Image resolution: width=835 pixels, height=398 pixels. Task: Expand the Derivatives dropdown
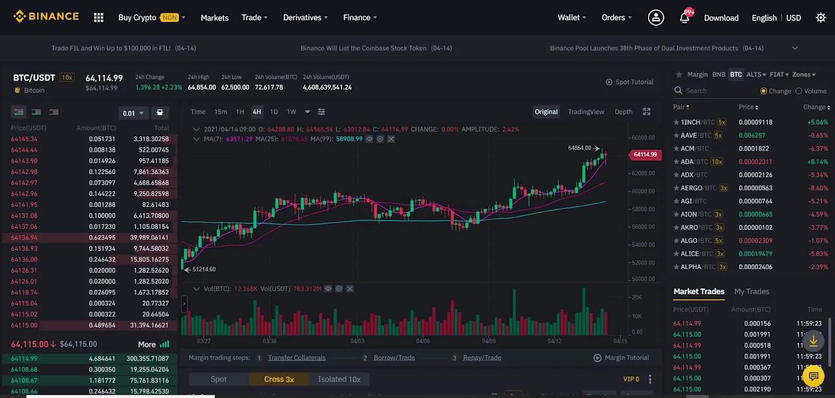point(305,17)
